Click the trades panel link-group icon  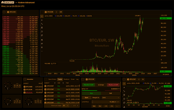tap(46, 79)
